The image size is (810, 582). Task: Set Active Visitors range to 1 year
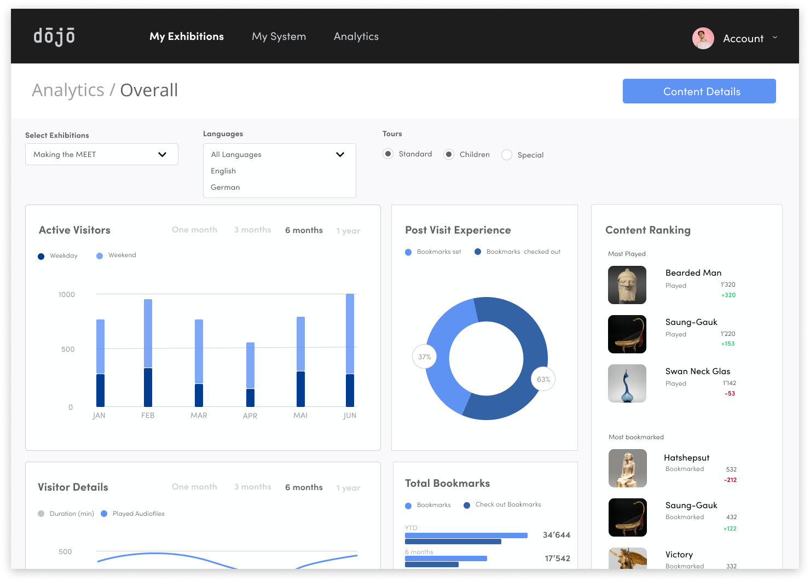348,231
